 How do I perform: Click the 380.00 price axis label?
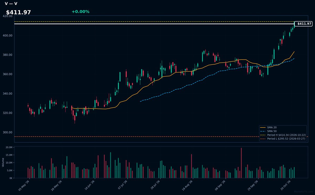(8, 55)
